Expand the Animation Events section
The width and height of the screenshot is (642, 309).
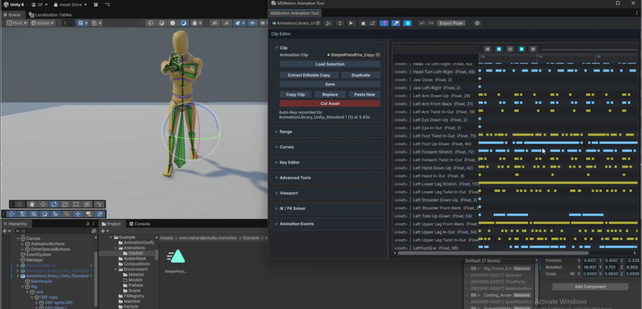[277, 224]
